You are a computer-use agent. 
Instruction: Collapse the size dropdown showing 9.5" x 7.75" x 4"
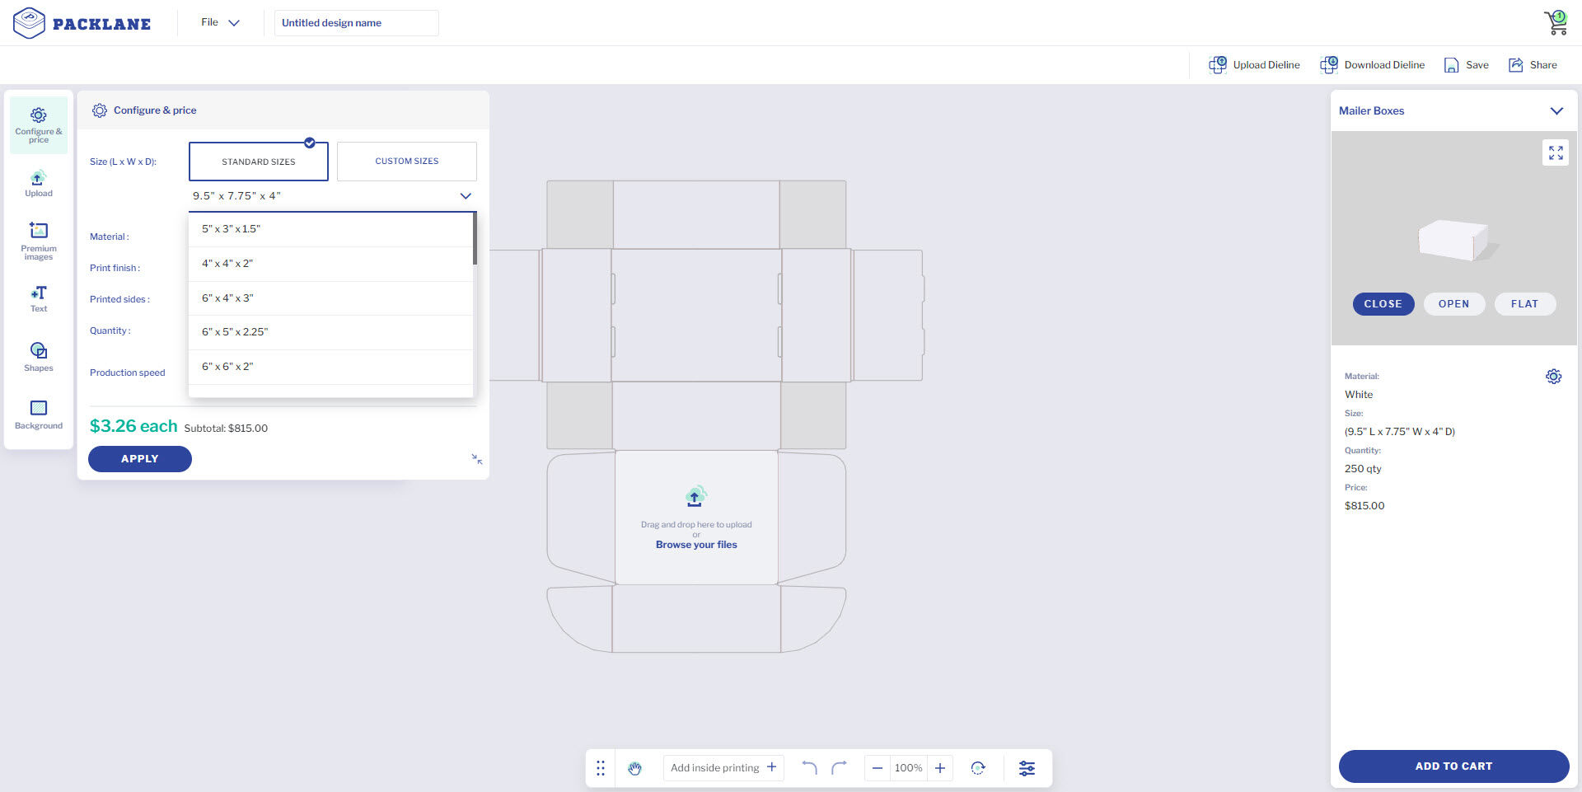click(x=466, y=196)
